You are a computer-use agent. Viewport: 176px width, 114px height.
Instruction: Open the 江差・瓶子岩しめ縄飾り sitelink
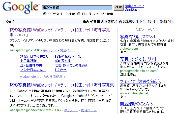click(71, 65)
